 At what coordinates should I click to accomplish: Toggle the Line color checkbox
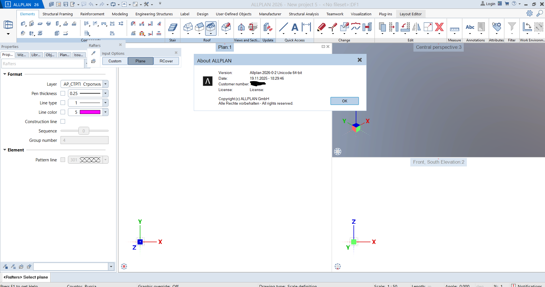click(63, 112)
